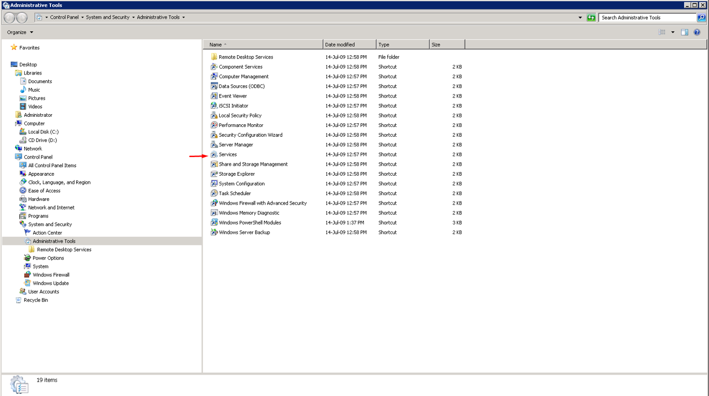This screenshot has height=396, width=709.
Task: Click the Performance Monitor icon
Action: (x=214, y=125)
